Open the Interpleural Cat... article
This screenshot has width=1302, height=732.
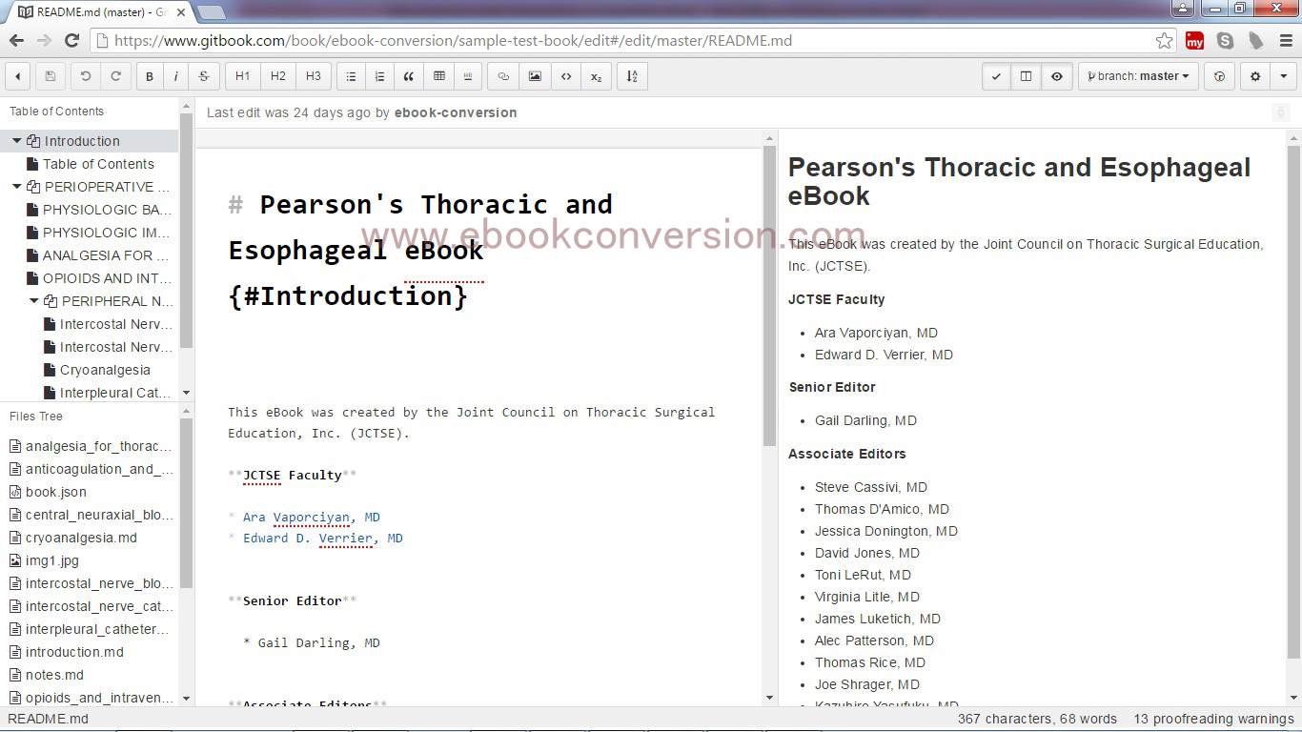point(115,393)
